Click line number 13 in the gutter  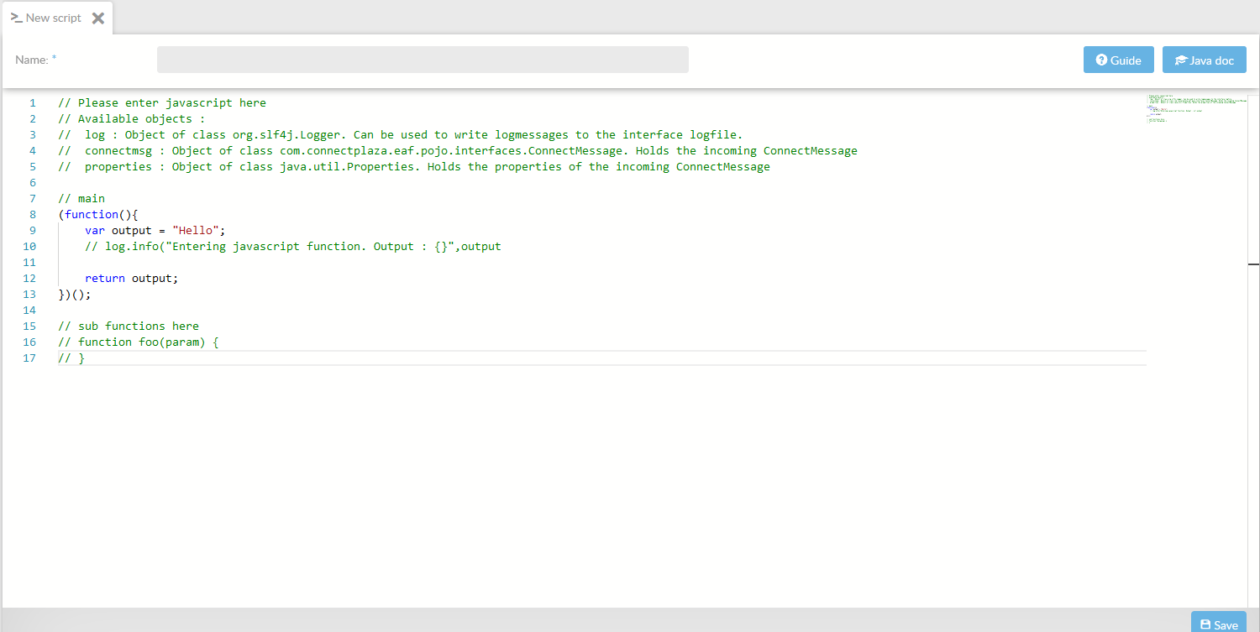point(29,294)
